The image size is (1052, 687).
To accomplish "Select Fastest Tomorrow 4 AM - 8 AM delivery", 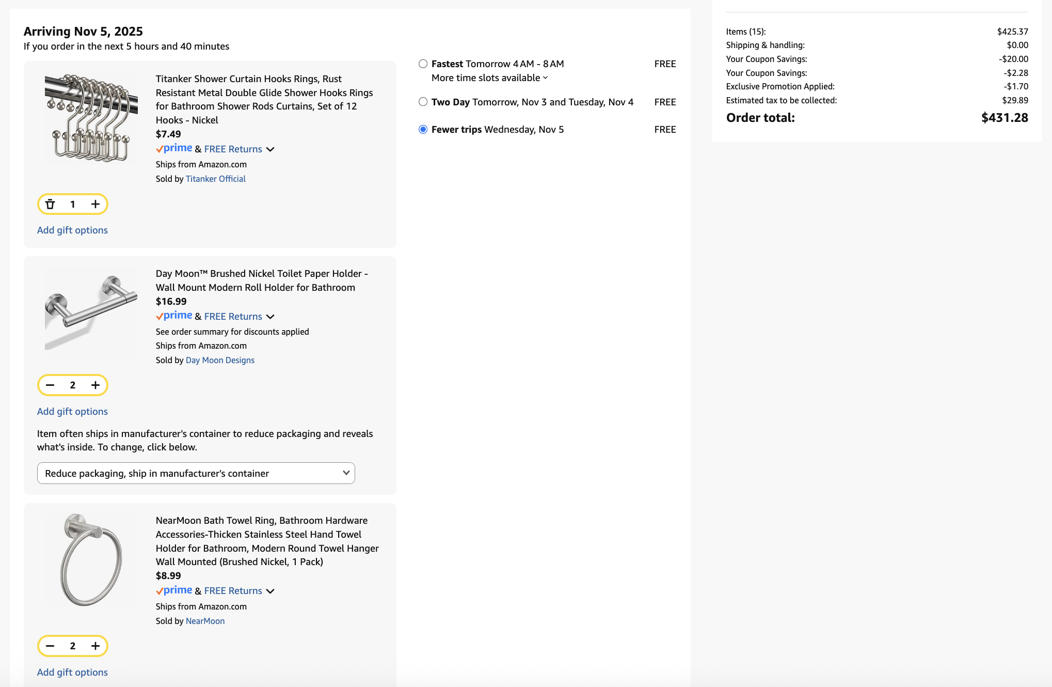I will pyautogui.click(x=423, y=64).
